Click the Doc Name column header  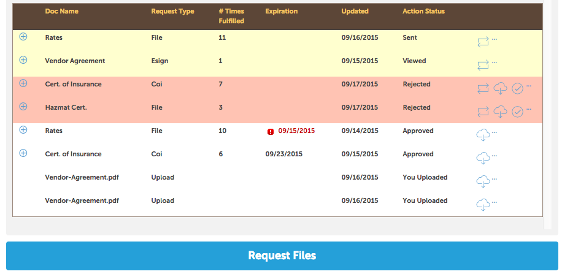click(x=61, y=11)
